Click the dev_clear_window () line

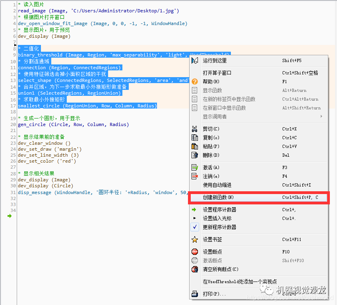(44, 143)
